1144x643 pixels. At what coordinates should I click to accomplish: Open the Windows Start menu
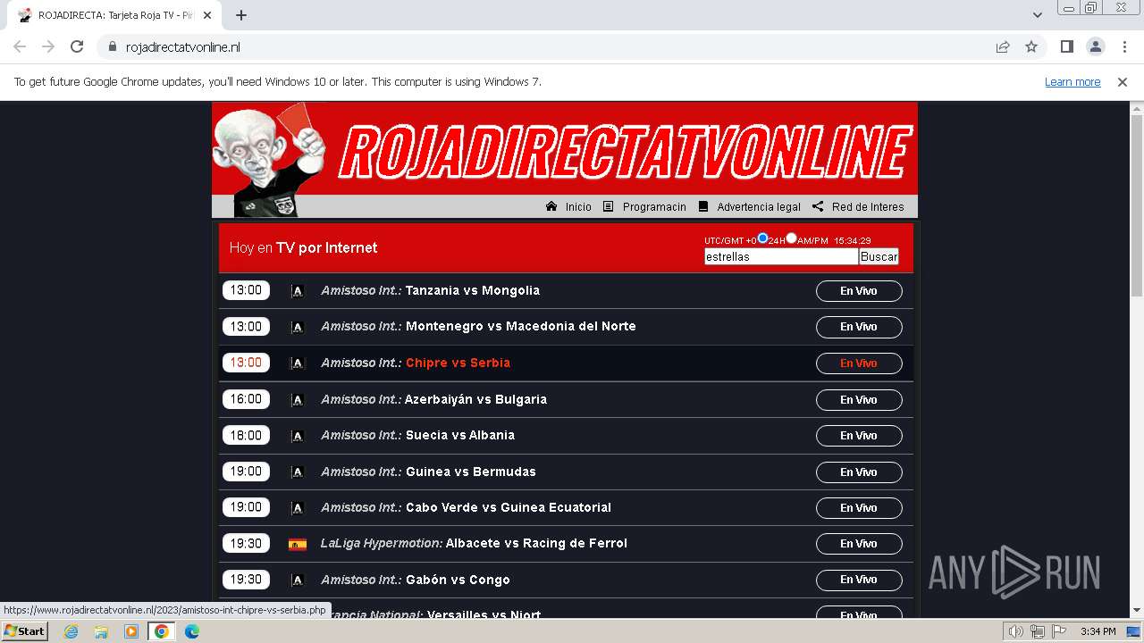pos(25,631)
